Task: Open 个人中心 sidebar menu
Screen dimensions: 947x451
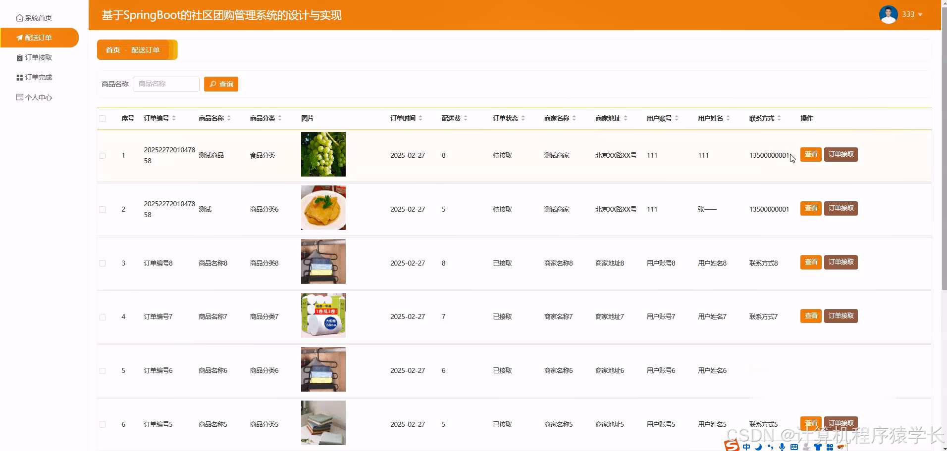Action: [x=40, y=97]
